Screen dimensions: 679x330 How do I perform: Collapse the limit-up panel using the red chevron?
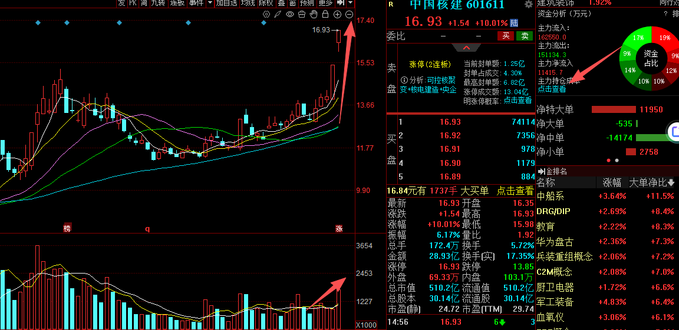pyautogui.click(x=466, y=48)
